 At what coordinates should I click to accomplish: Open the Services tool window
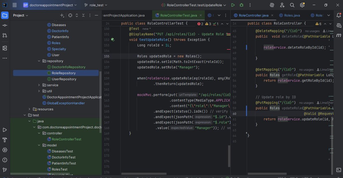(x=5, y=150)
